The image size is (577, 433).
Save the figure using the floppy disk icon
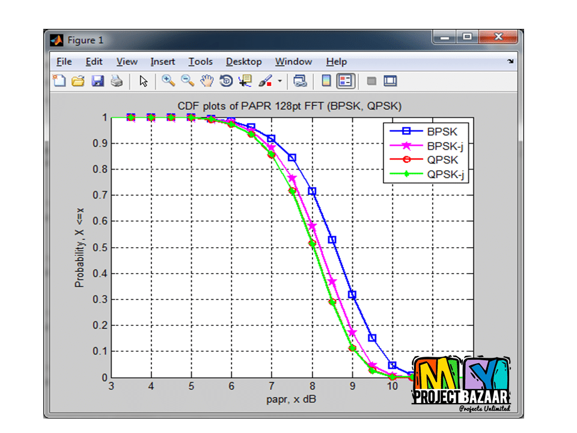[97, 81]
